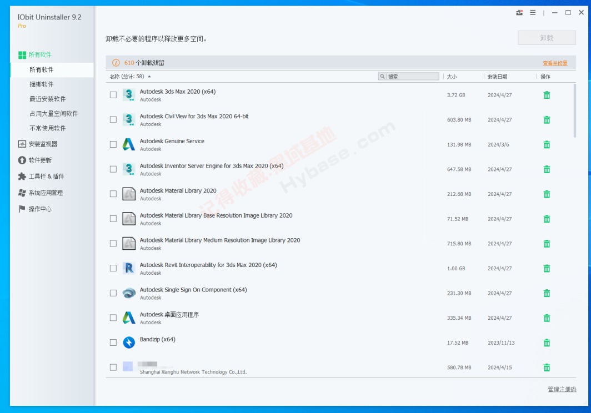Click the 操作 column header
Screen dimensions: 591x413
(545, 77)
